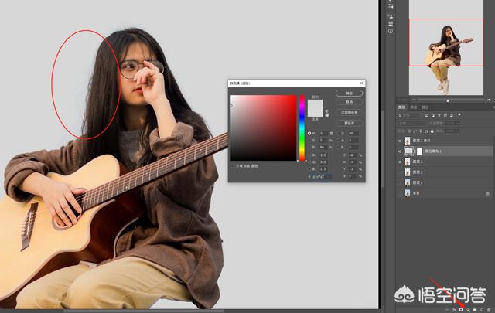
Task: Click create adjustment layer icon at panel bottom
Action: coord(468,310)
